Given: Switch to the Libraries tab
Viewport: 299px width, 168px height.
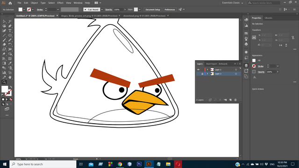Looking at the screenshot, I should [269, 18].
